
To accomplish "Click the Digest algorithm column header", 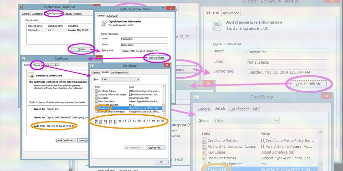I will coord(56,26).
